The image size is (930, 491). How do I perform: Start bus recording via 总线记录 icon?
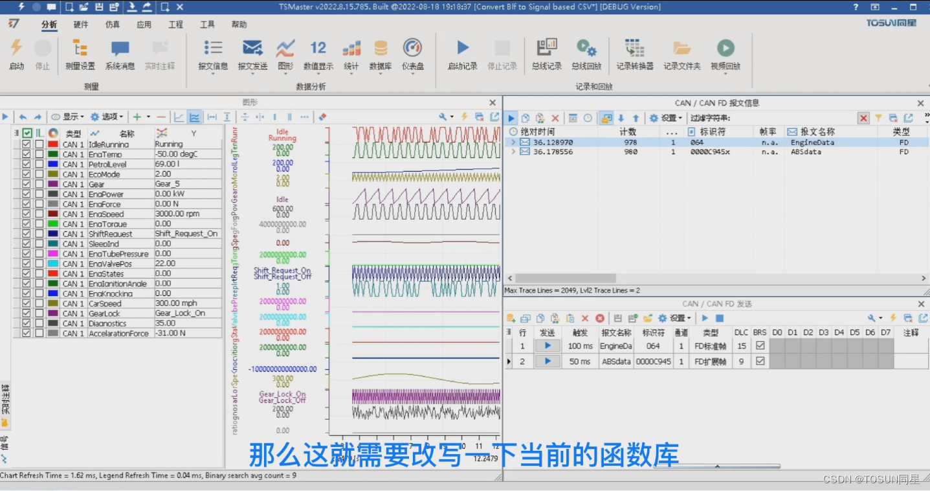tap(546, 55)
